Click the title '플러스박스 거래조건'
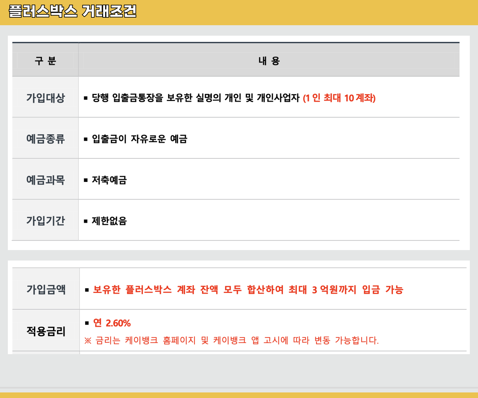This screenshot has width=478, height=398. [x=72, y=11]
